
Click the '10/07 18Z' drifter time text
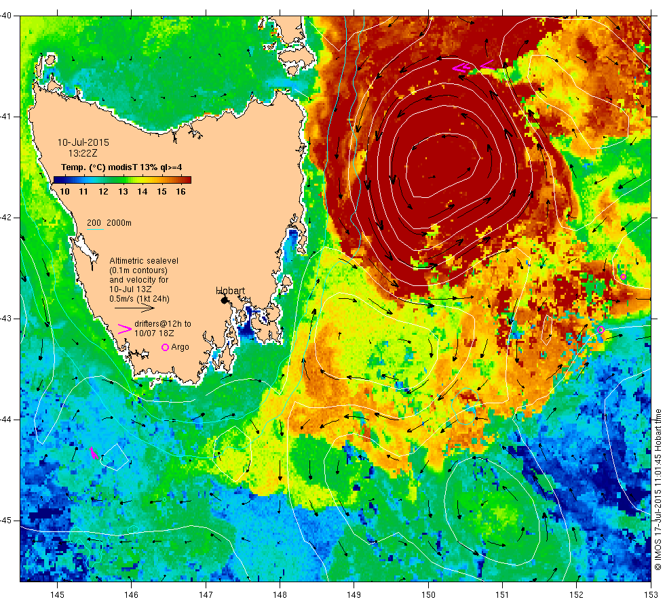click(x=154, y=333)
